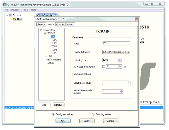
Task: Select the Configured values radio button
Action: 53,114
